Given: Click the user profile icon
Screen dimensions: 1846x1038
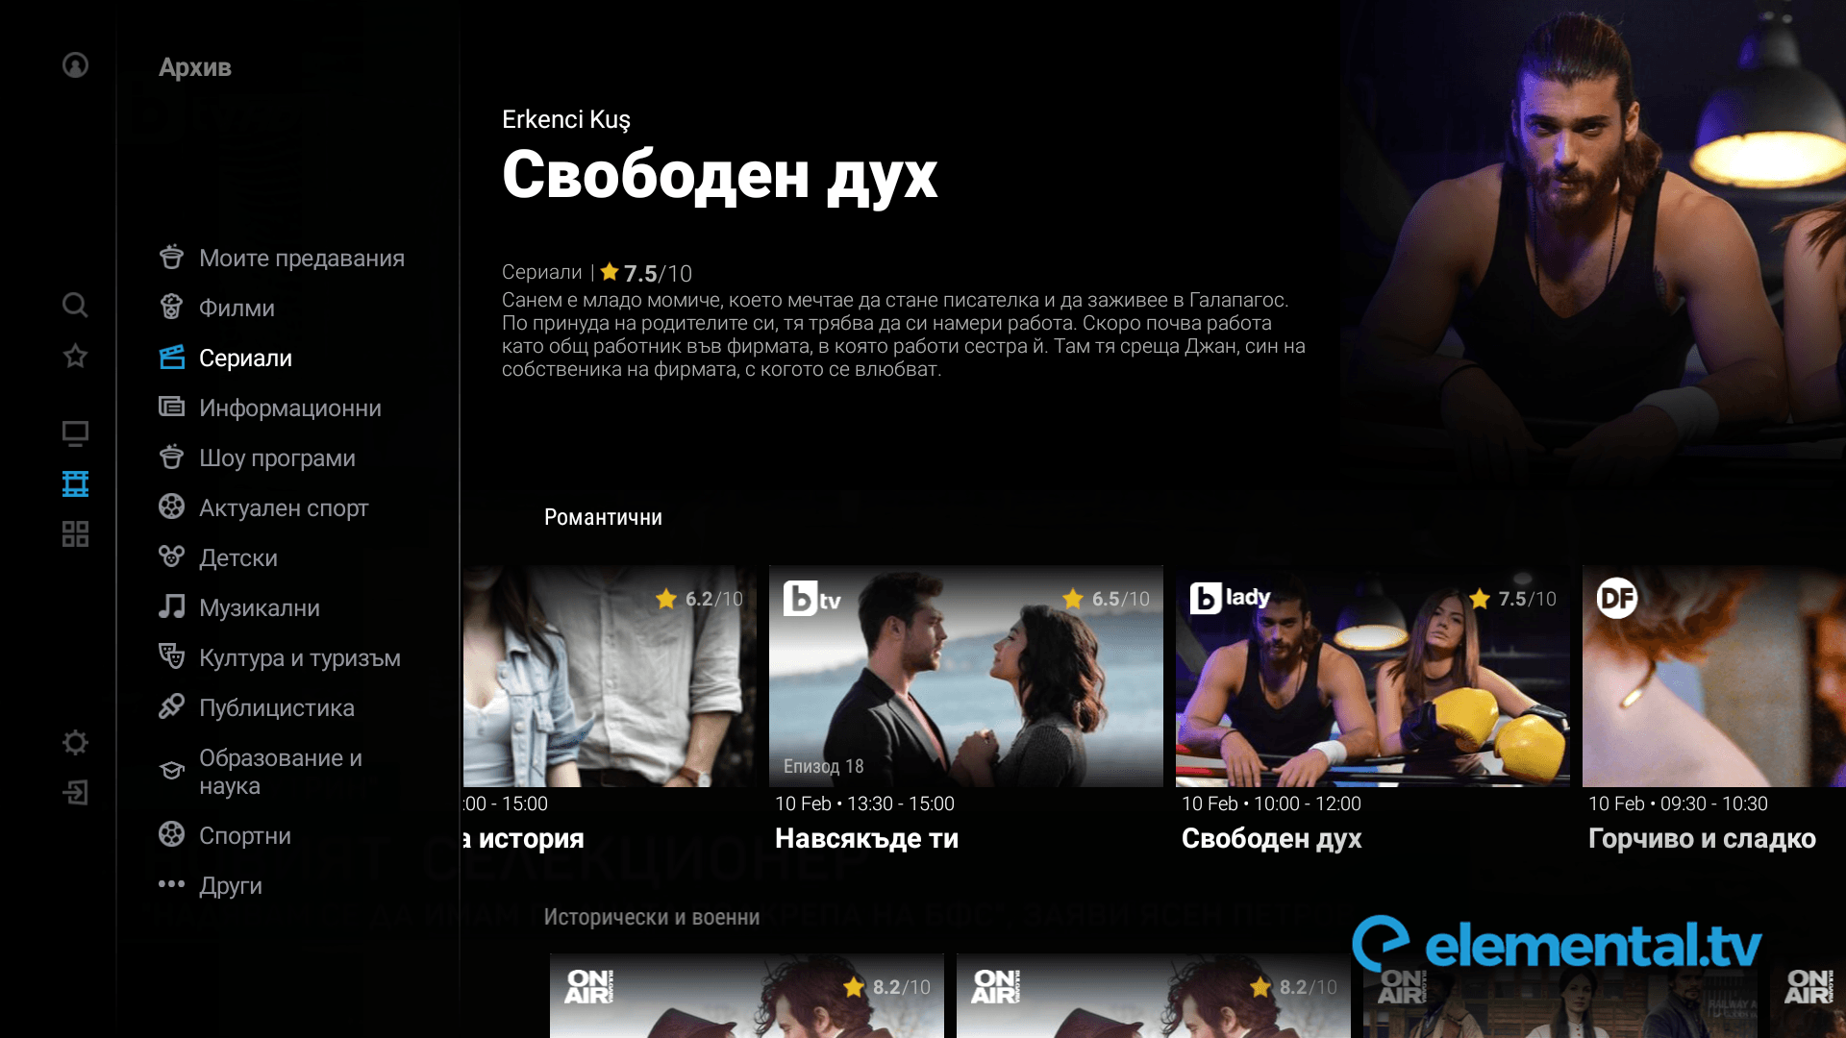Looking at the screenshot, I should click(x=73, y=64).
